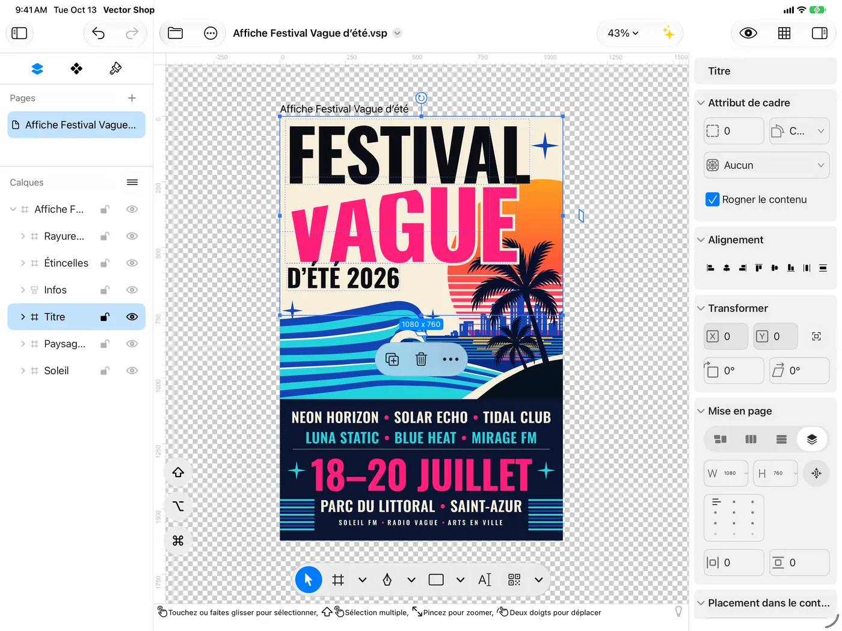Edit the rotation angle field

click(x=734, y=371)
